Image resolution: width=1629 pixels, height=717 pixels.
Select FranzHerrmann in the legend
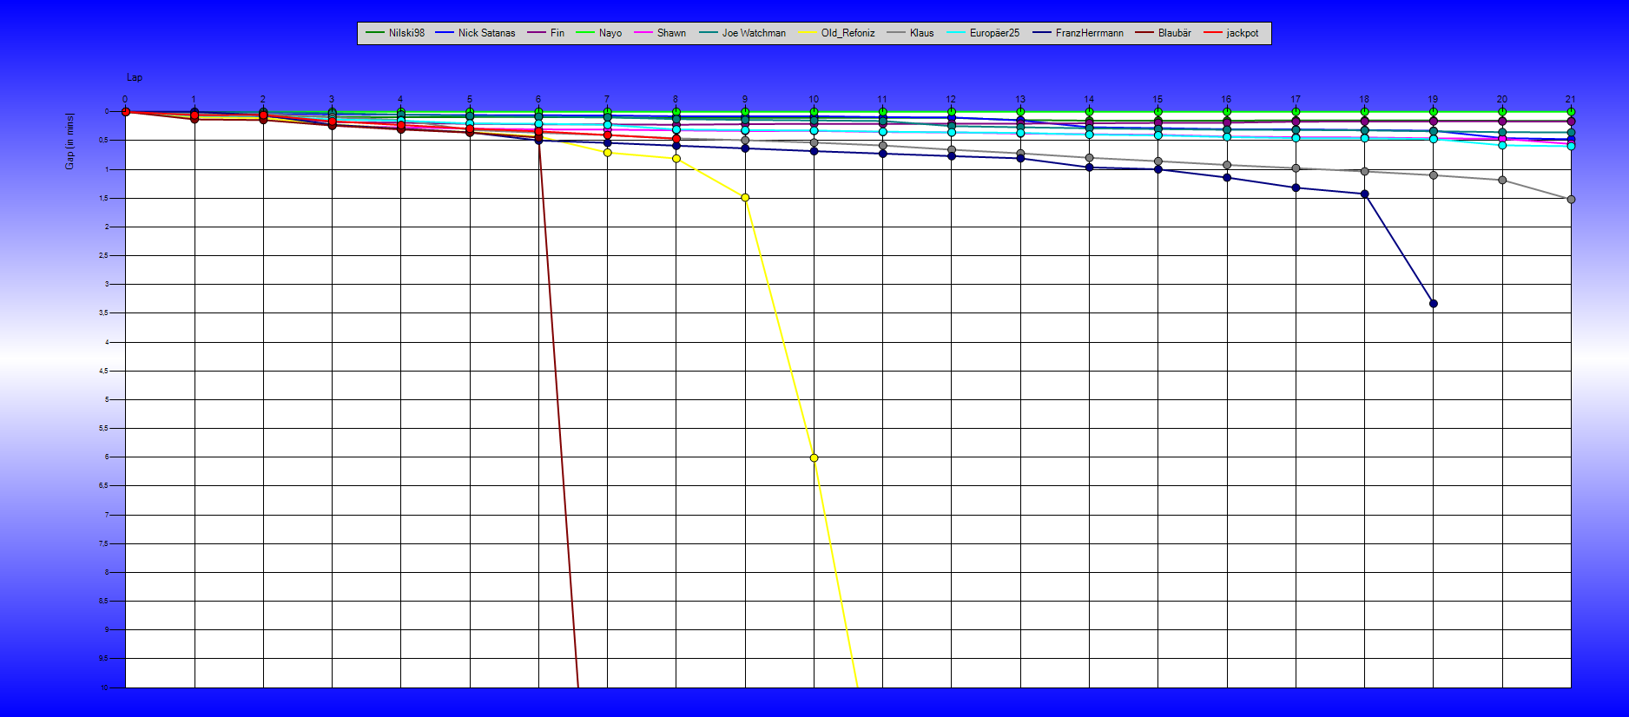coord(1089,33)
